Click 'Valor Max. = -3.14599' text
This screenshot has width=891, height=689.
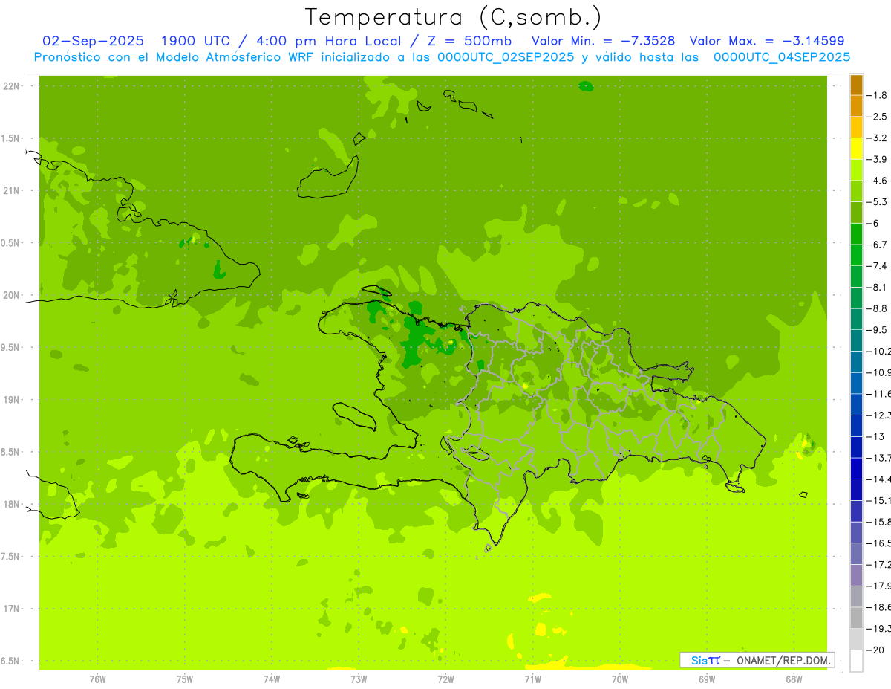pos(767,41)
